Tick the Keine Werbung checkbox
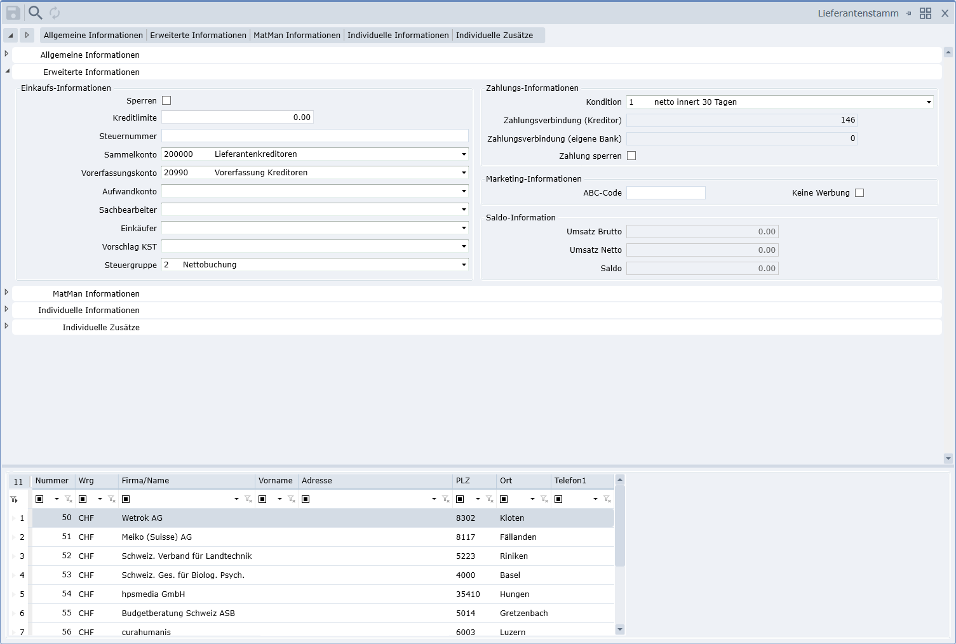This screenshot has height=644, width=956. click(x=859, y=193)
